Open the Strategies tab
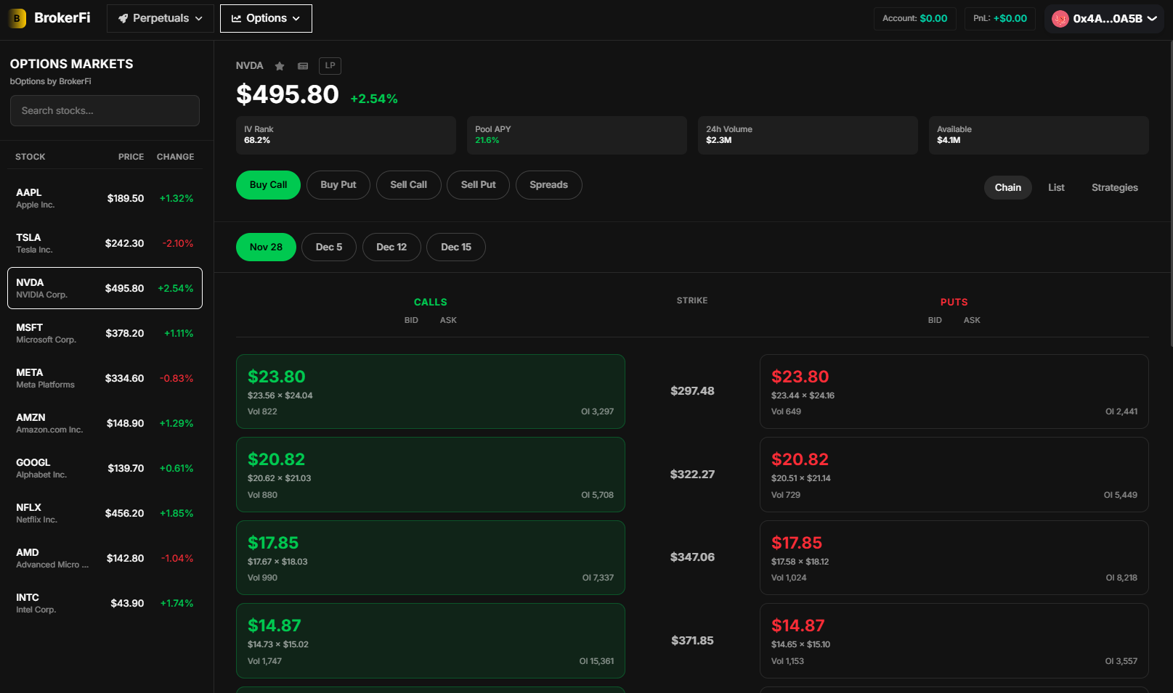 1114,187
